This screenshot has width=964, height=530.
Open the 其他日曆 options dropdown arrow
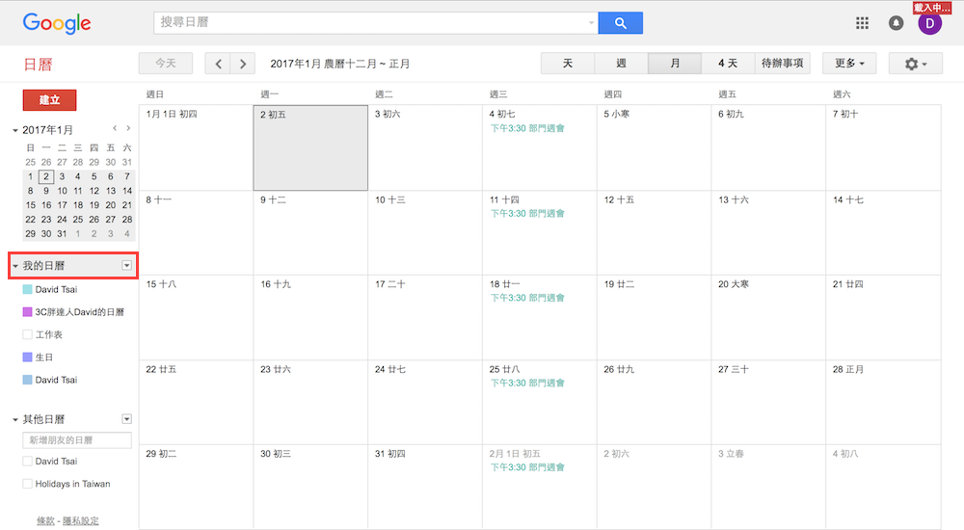(x=126, y=419)
